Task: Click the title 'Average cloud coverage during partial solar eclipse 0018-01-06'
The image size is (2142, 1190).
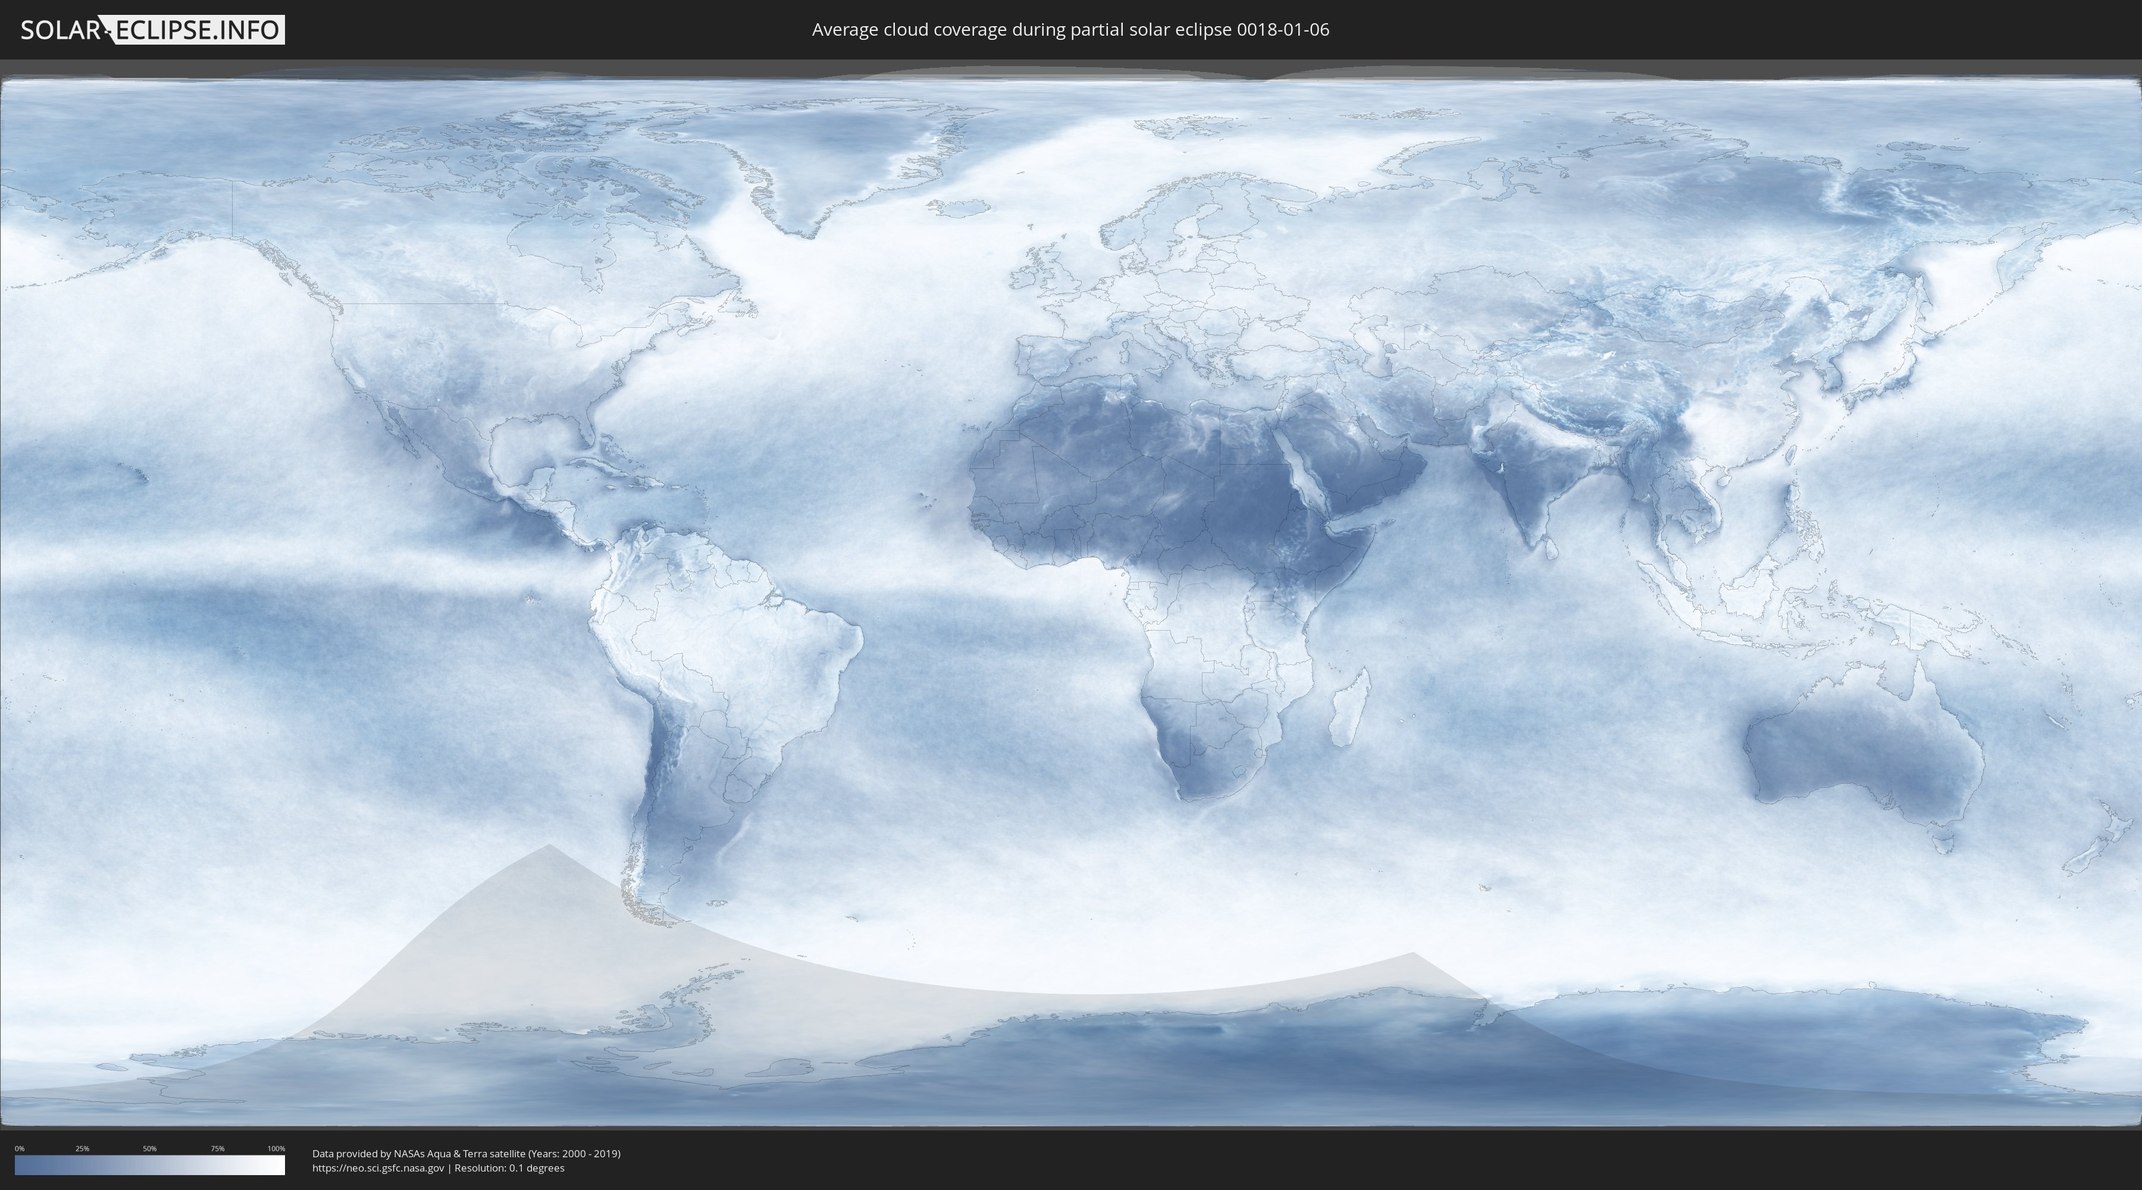Action: click(x=1070, y=30)
